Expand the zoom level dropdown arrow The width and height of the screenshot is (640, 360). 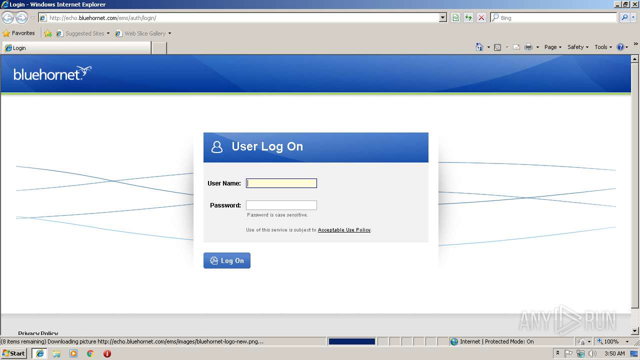pyautogui.click(x=627, y=341)
